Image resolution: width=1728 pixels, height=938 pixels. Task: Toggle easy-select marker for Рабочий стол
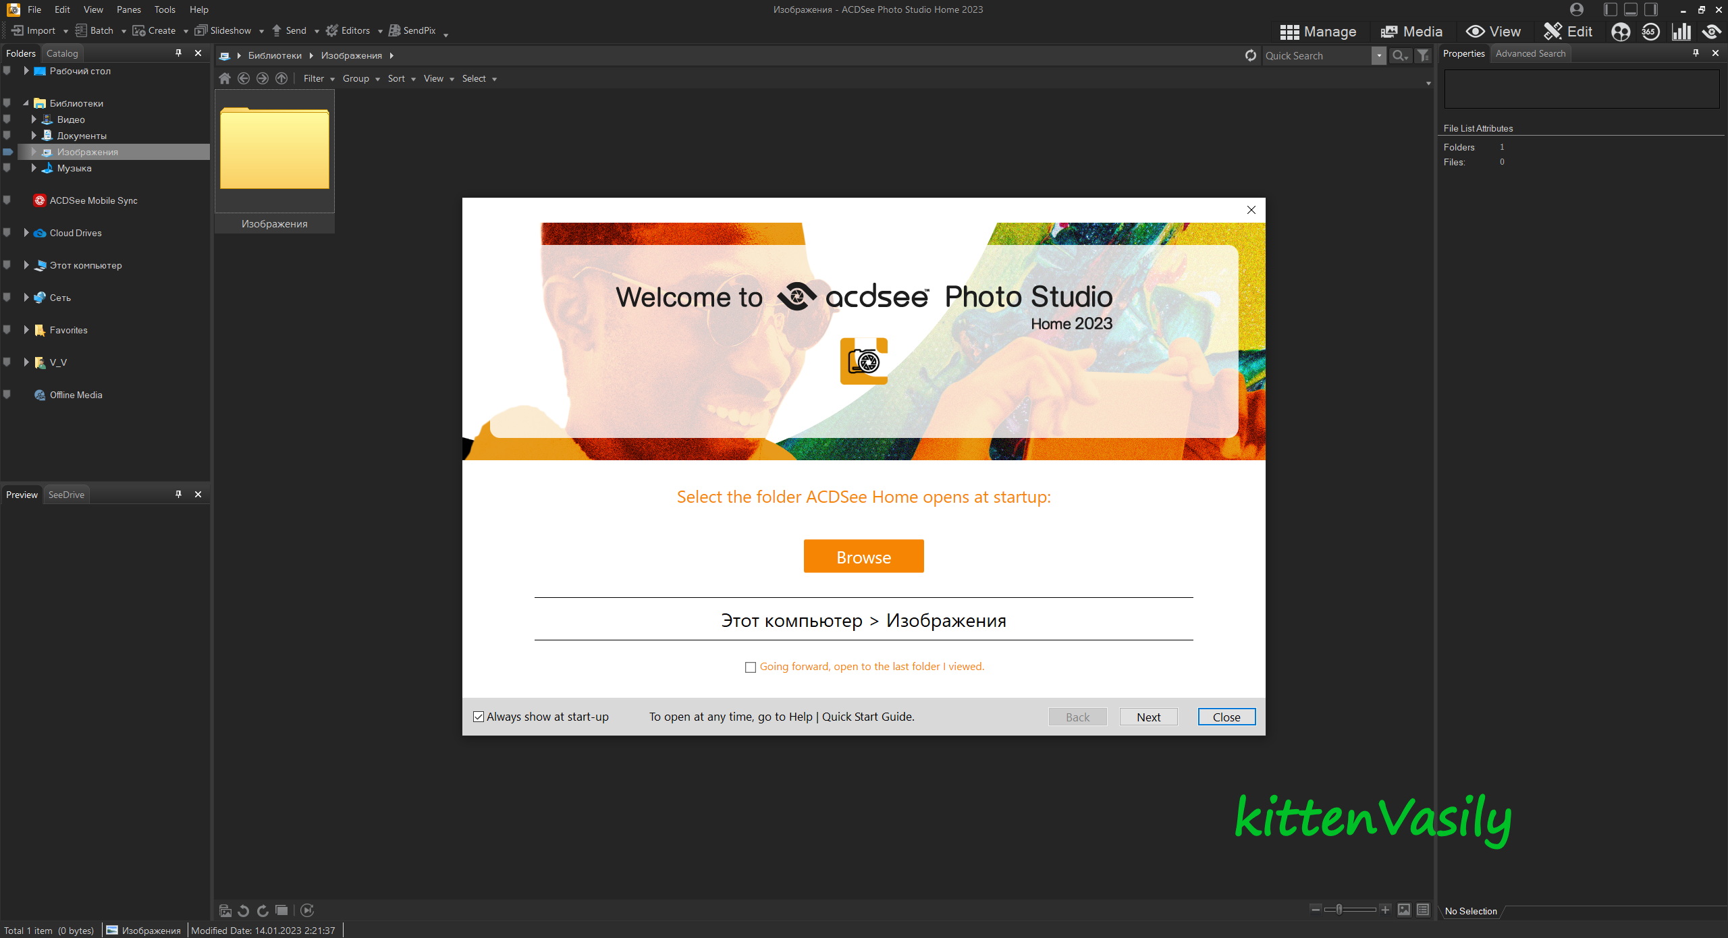[x=7, y=71]
